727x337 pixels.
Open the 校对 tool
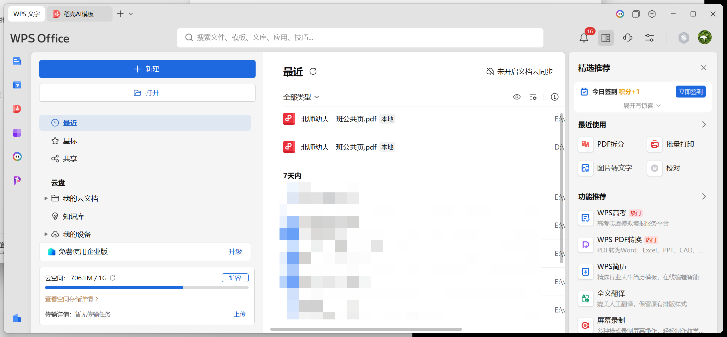(x=664, y=168)
